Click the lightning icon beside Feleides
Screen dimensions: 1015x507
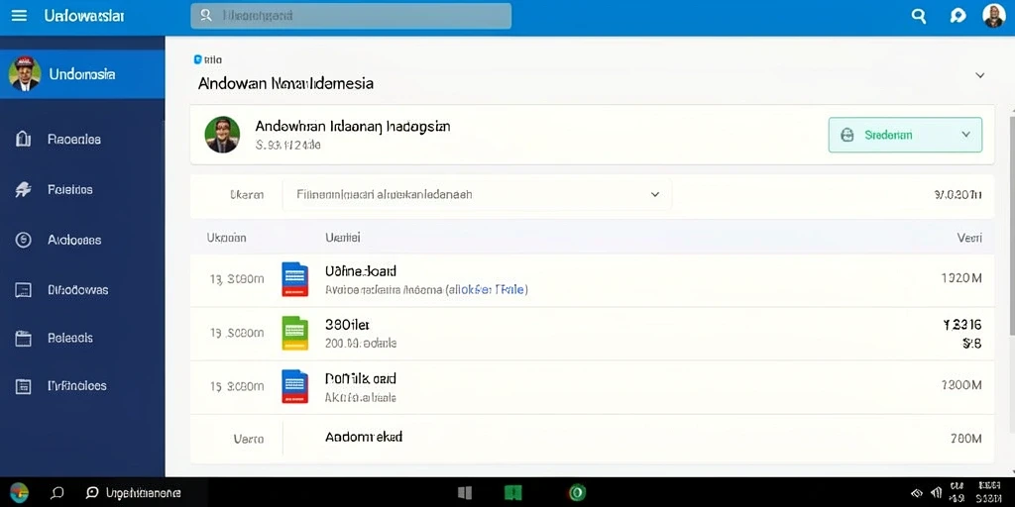click(x=23, y=189)
